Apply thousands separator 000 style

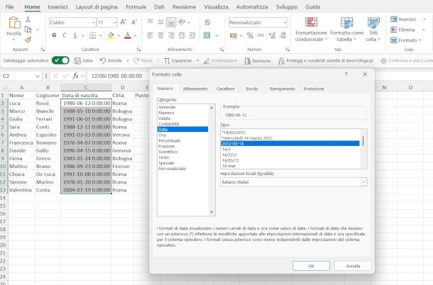261,35
